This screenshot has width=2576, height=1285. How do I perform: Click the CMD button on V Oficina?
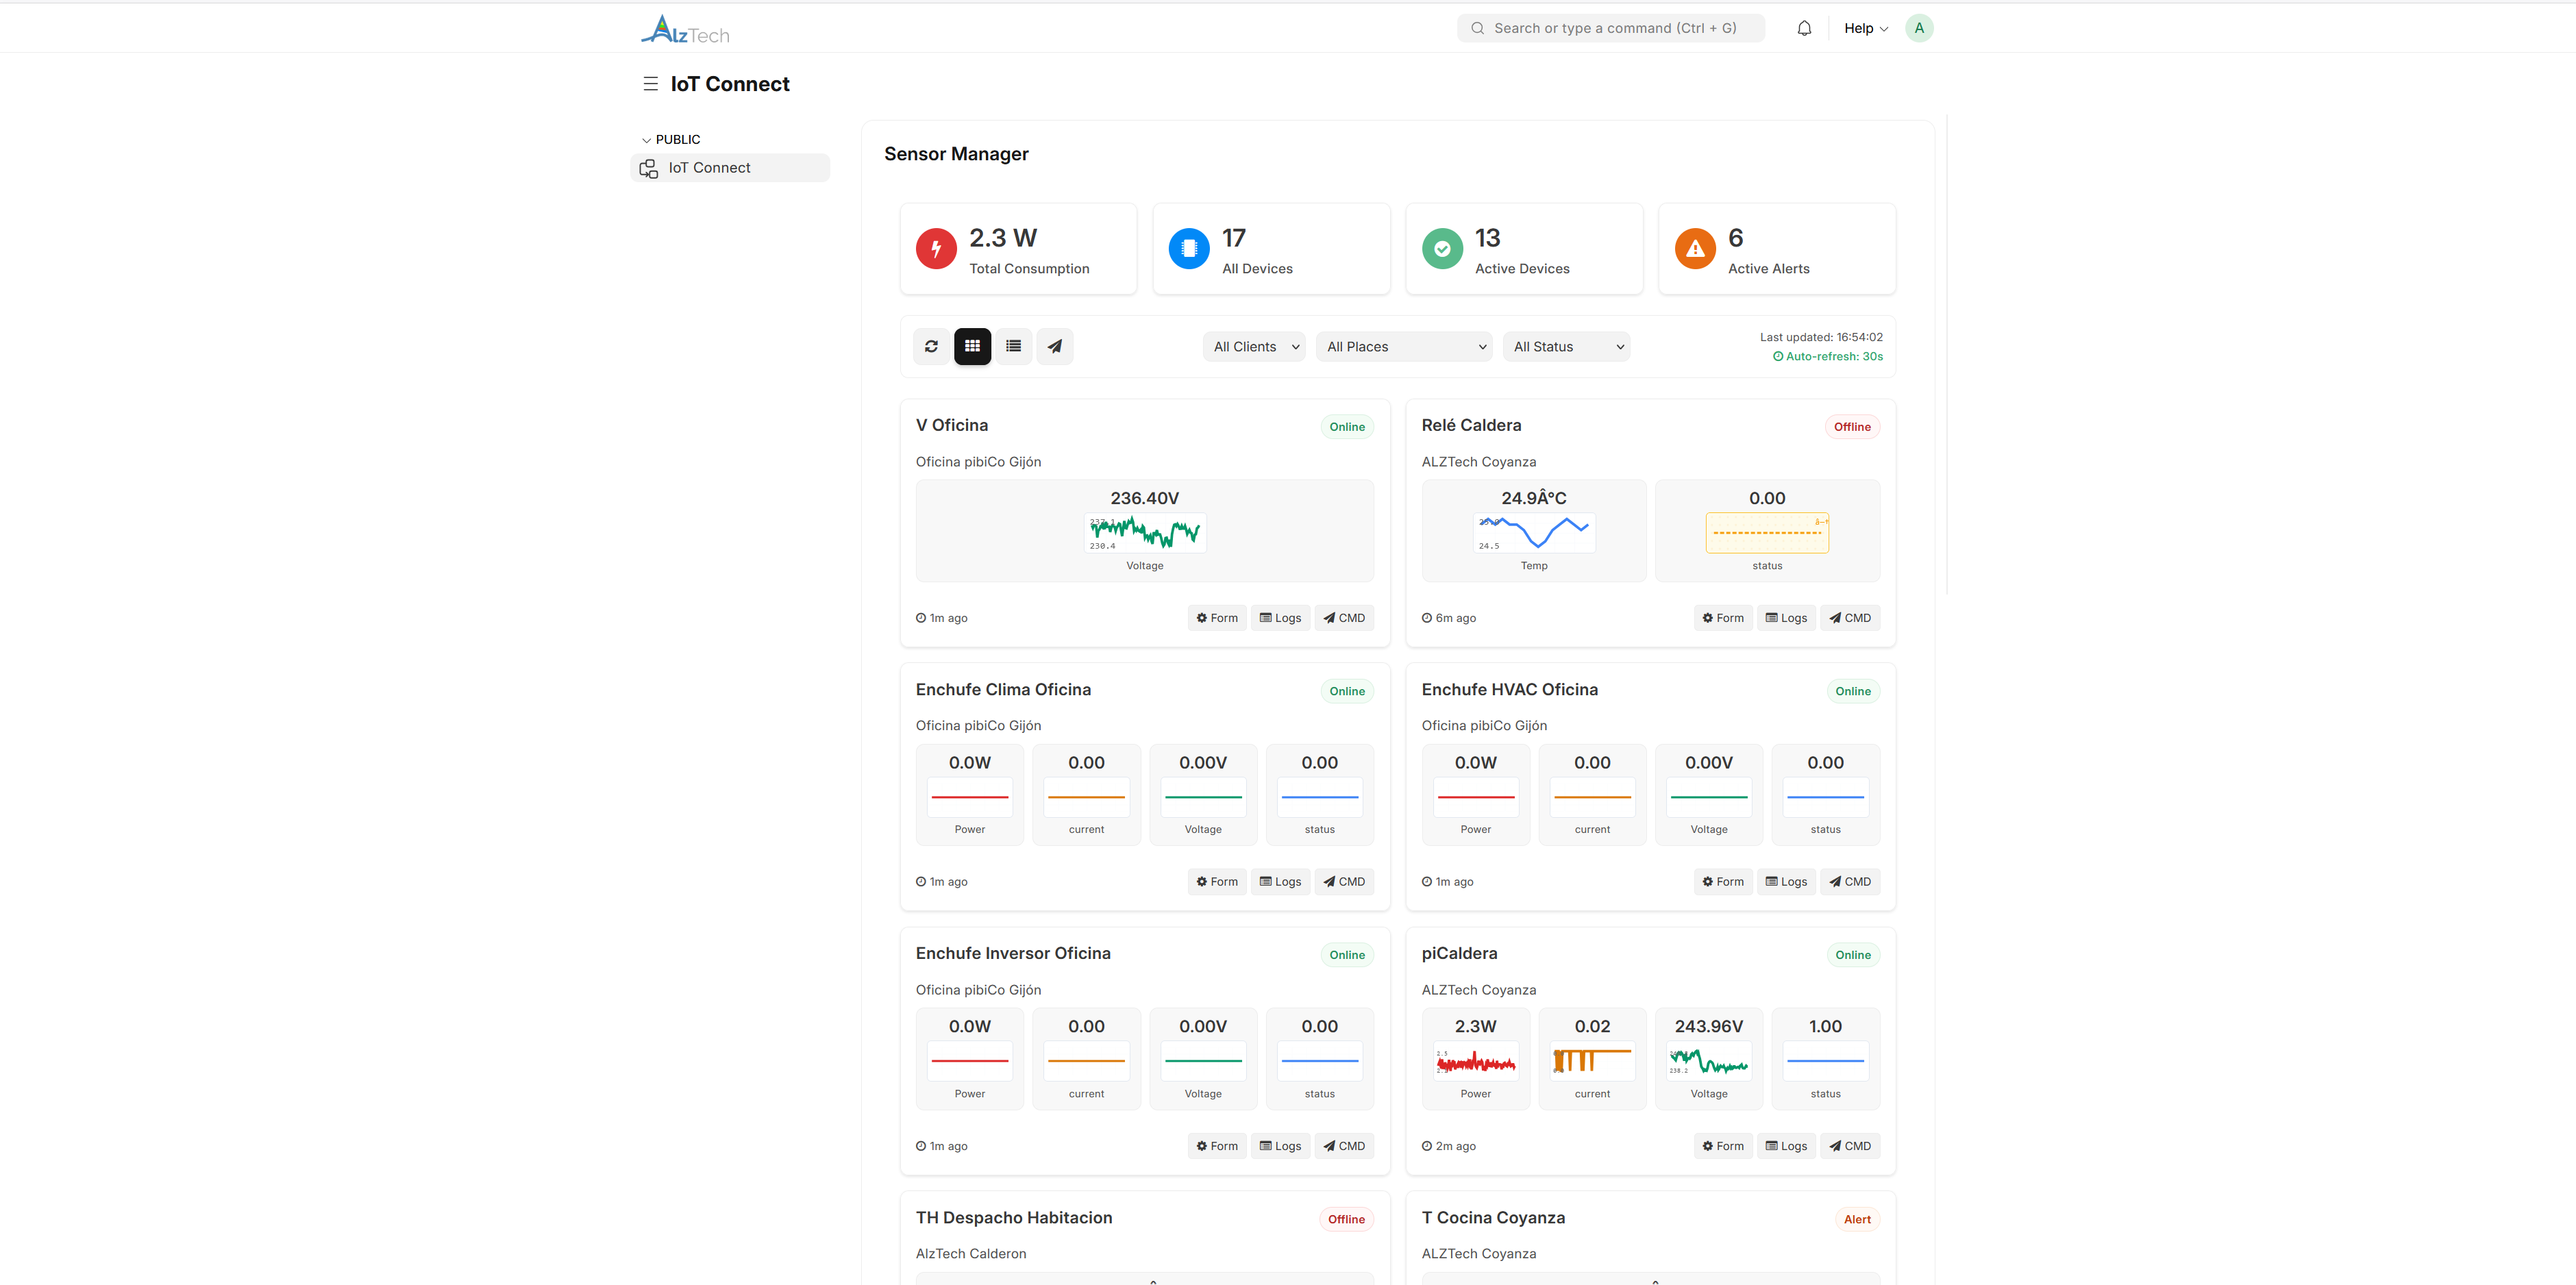[1344, 617]
